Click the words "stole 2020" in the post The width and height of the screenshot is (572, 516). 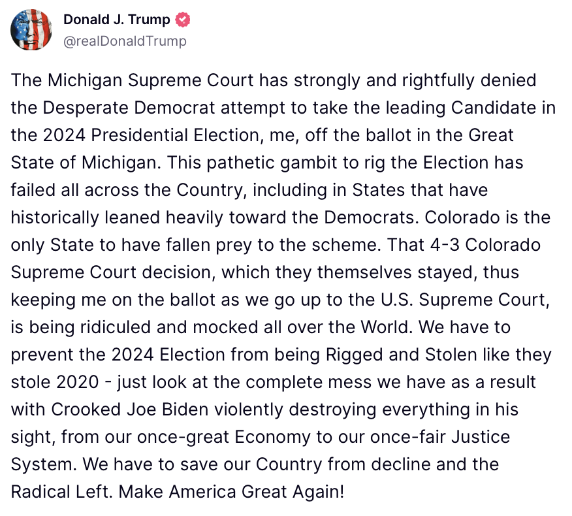pyautogui.click(x=55, y=383)
